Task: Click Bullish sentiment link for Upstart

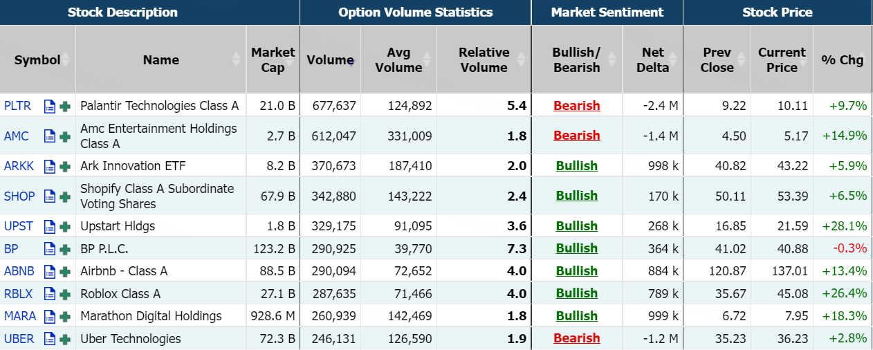Action: click(577, 226)
